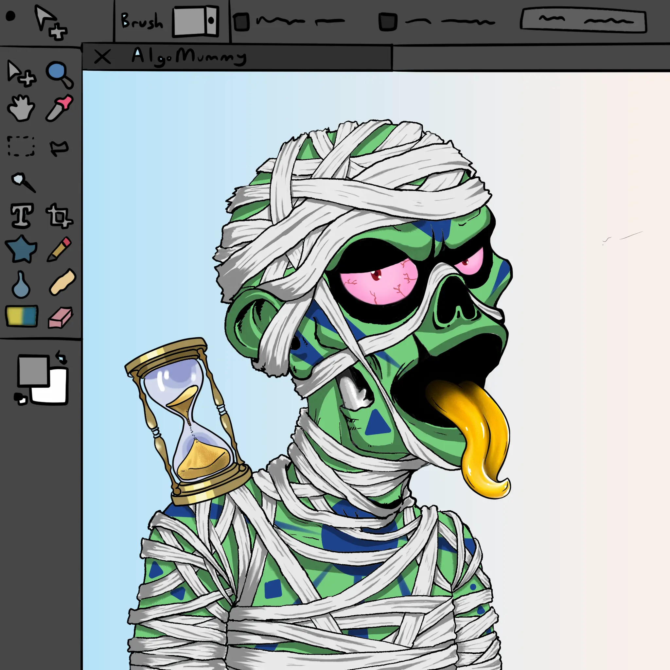670x670 pixels.
Task: Open the Brush preset picker
Action: (196, 21)
